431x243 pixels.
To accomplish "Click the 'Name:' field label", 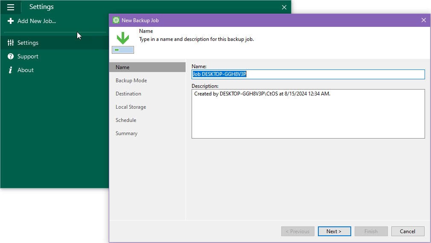I will click(199, 66).
